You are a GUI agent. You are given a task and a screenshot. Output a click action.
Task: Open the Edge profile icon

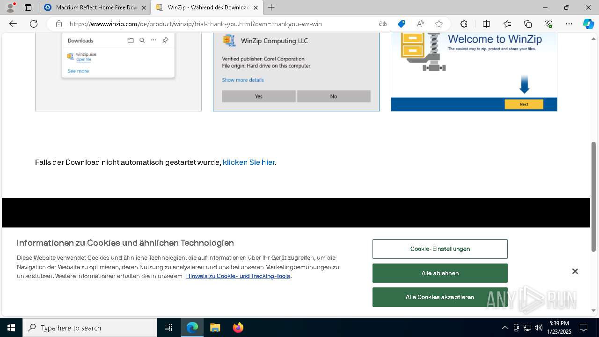point(10,7)
